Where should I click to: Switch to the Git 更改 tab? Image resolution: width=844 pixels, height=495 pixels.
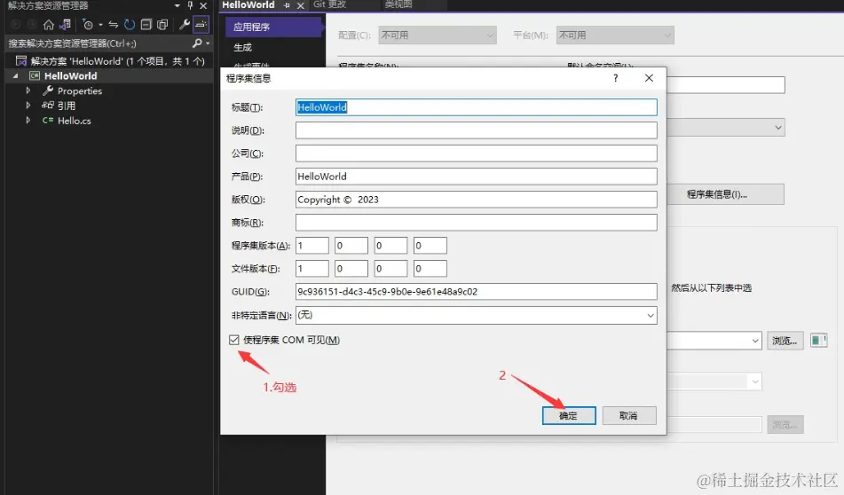click(x=330, y=4)
